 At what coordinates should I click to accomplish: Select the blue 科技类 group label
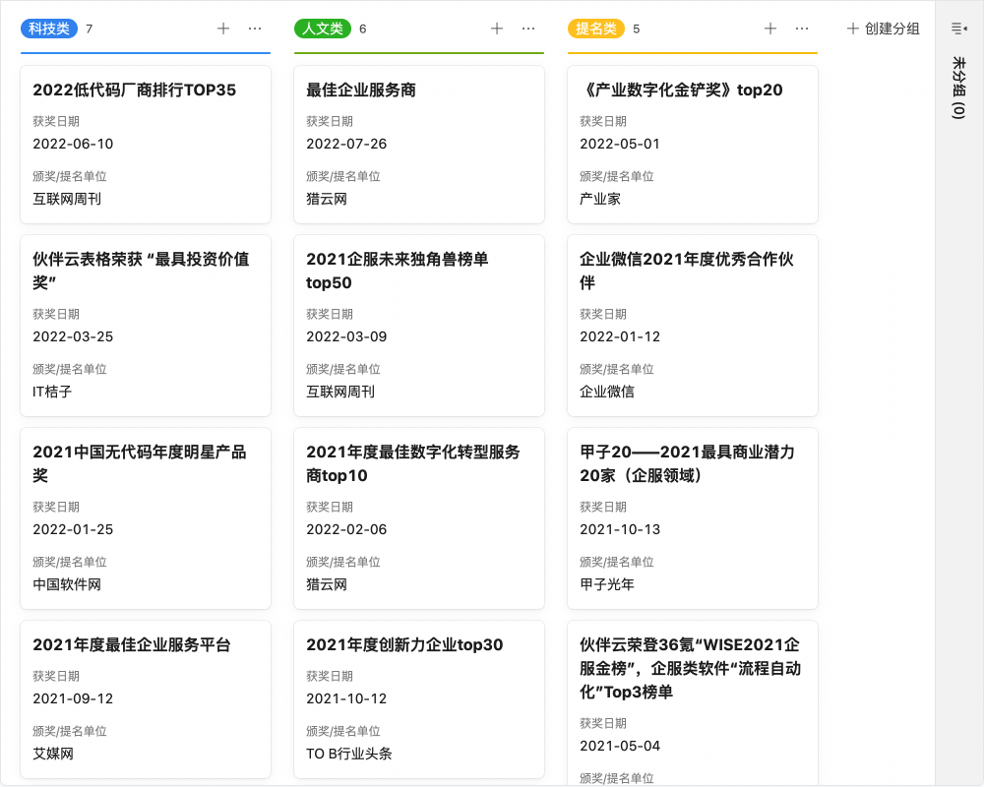(x=50, y=29)
